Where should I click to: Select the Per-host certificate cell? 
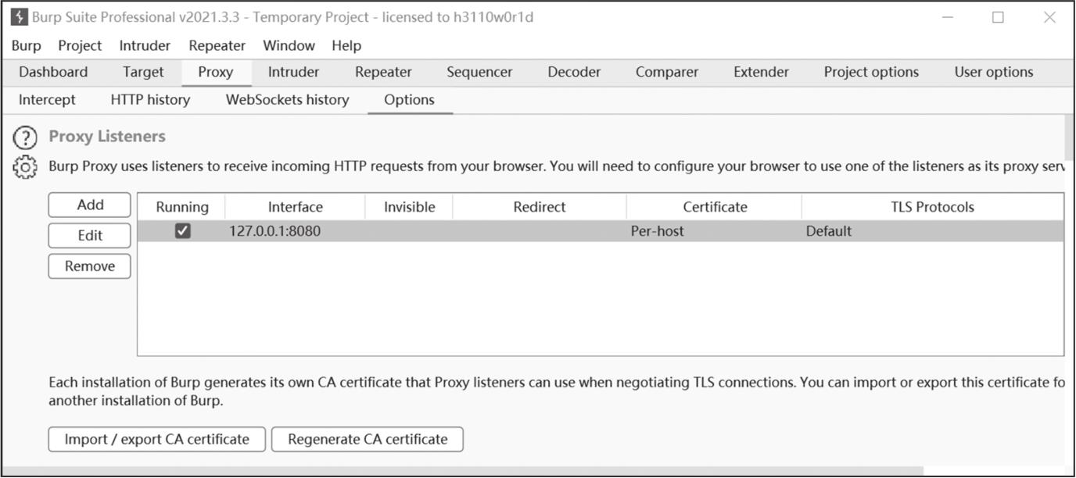pyautogui.click(x=715, y=231)
